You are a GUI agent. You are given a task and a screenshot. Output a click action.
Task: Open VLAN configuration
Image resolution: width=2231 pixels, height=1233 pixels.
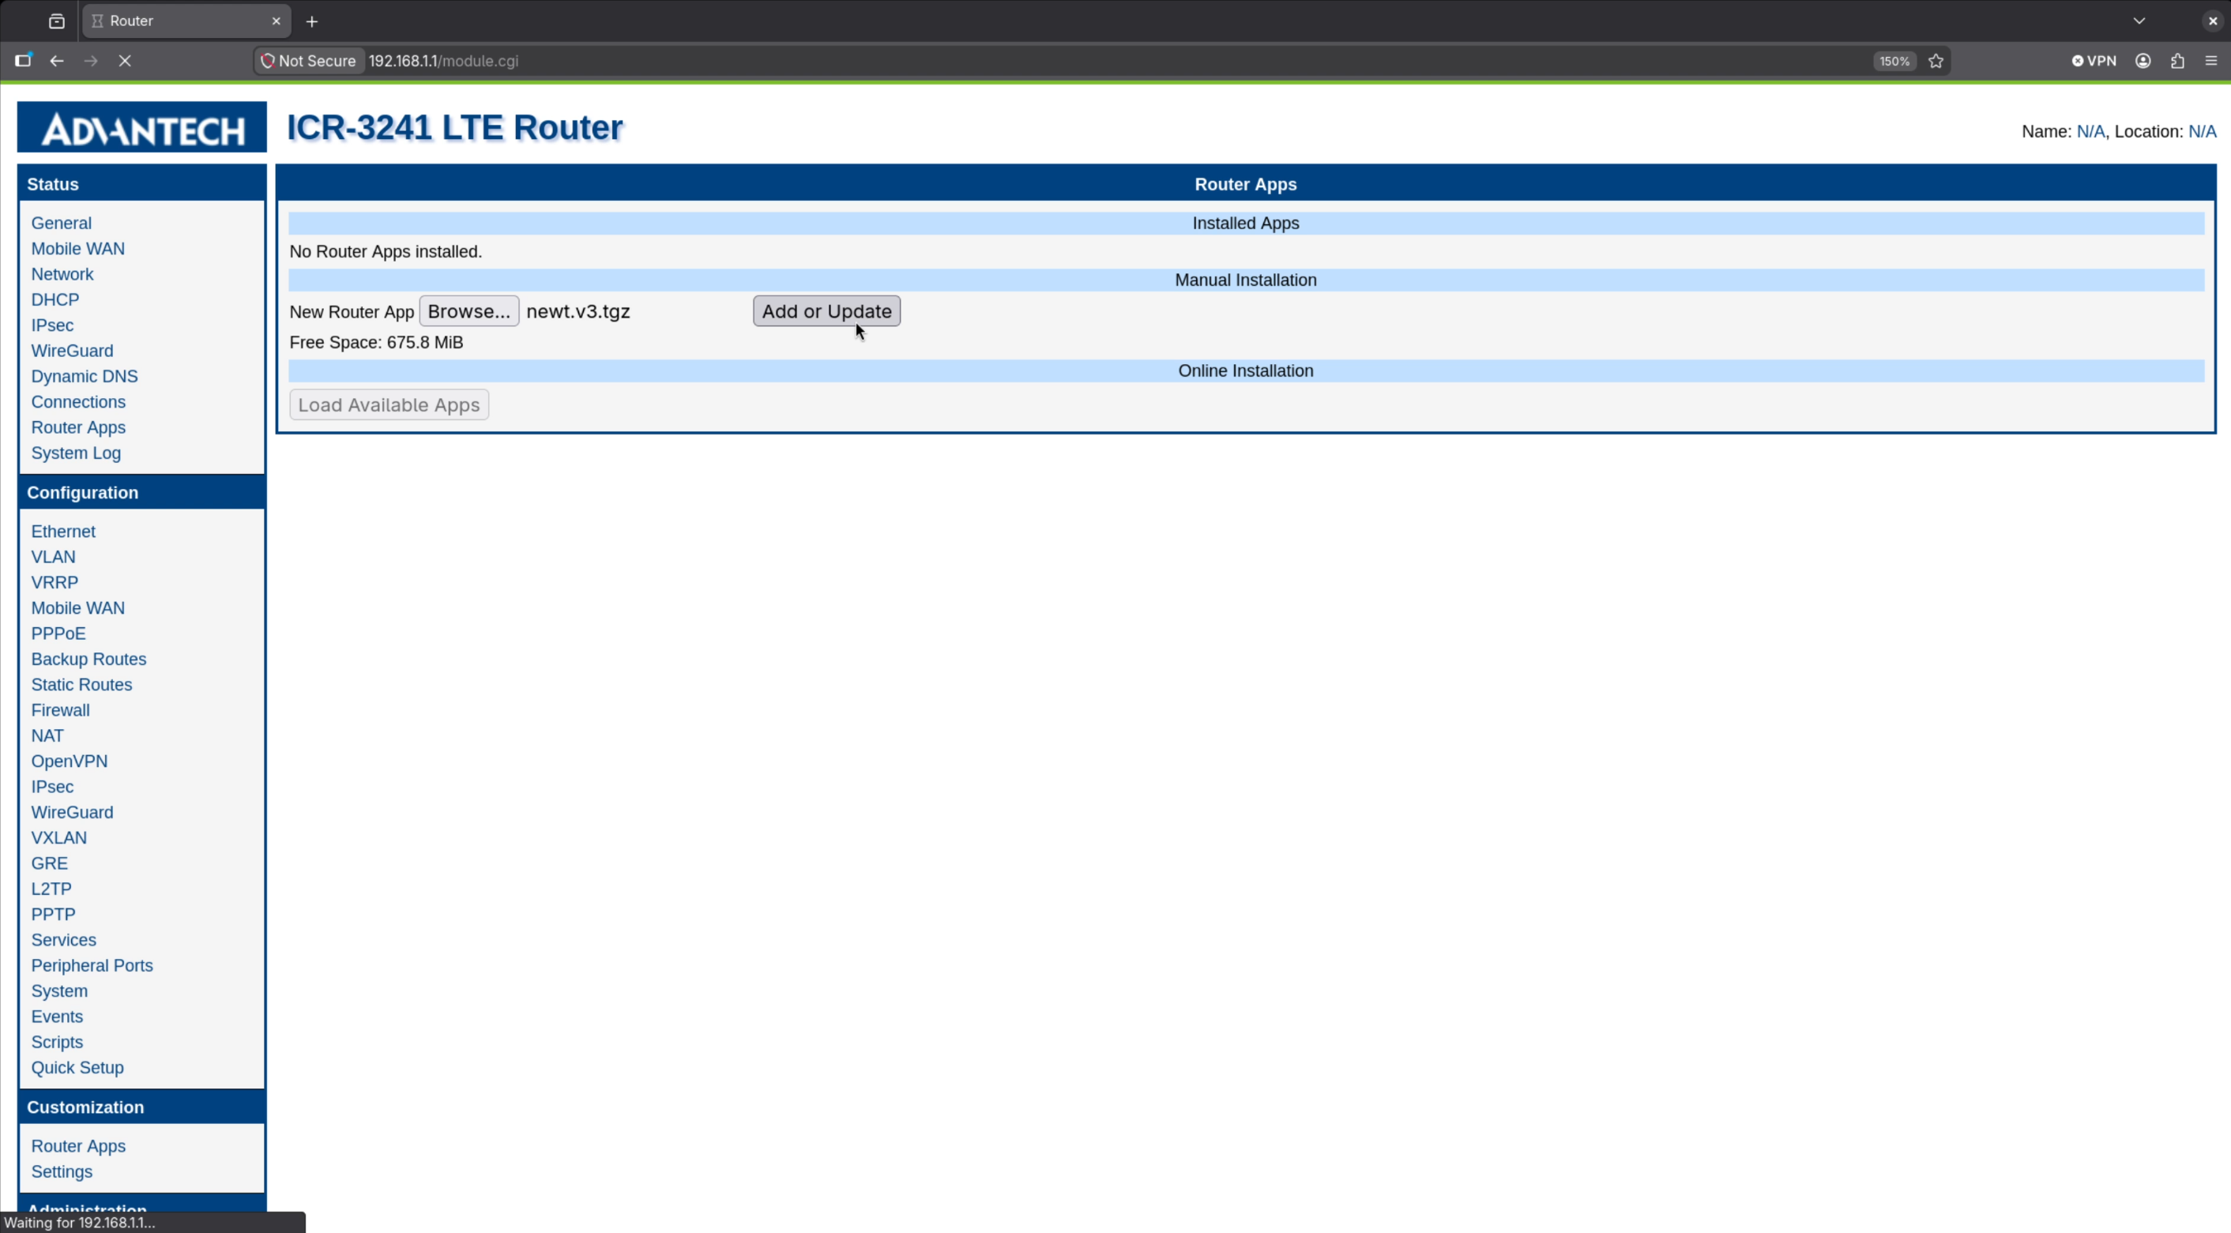[x=54, y=557]
